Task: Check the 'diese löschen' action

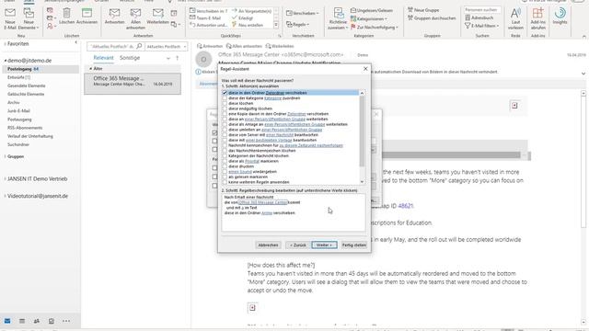Action: click(x=225, y=103)
